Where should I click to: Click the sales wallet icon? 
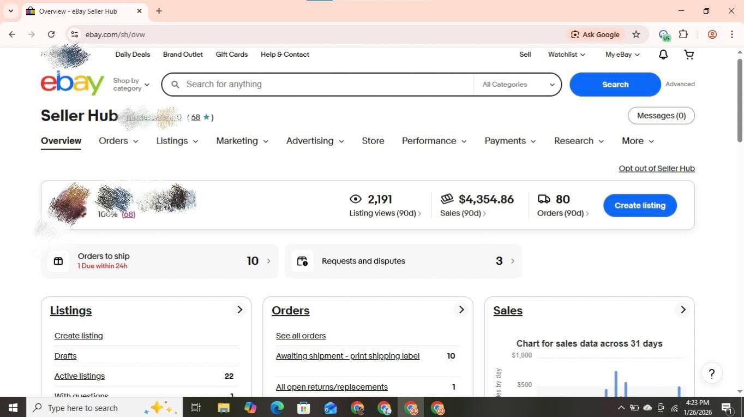point(447,199)
